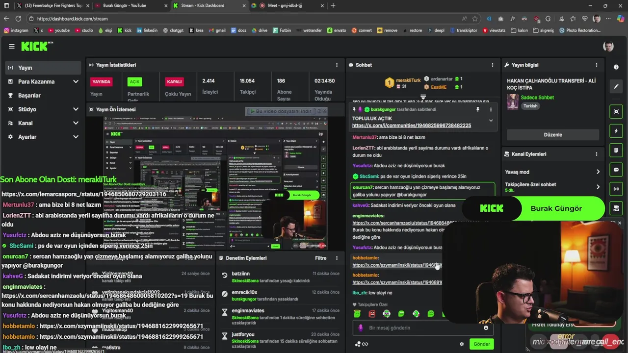
Task: Expand Stüdyo menu
Action: click(x=43, y=109)
